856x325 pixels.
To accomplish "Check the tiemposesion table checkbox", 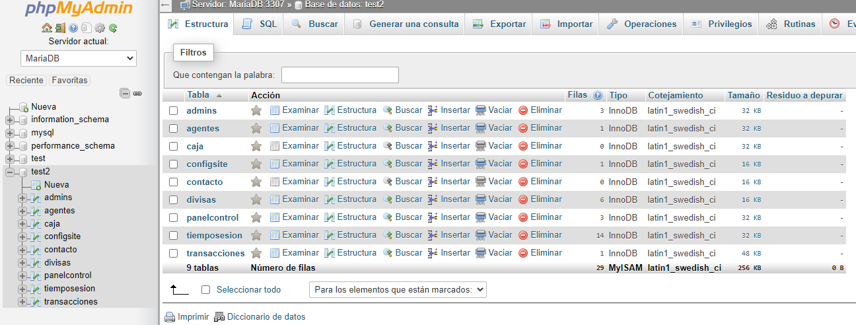I will 174,236.
